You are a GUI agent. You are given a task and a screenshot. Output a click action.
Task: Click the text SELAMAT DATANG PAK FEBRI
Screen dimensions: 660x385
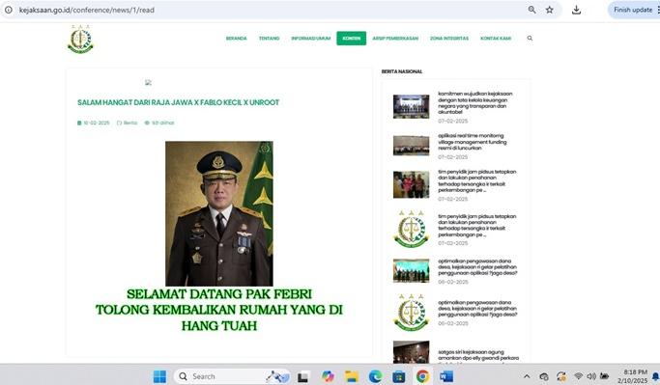[219, 293]
